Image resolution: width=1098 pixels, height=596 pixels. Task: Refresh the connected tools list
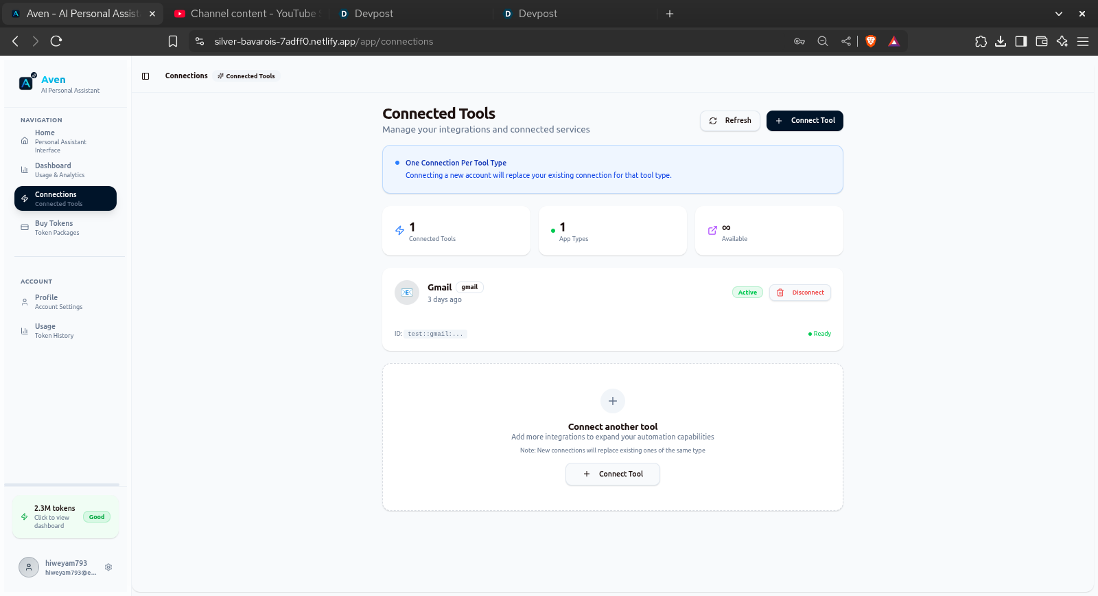(730, 121)
